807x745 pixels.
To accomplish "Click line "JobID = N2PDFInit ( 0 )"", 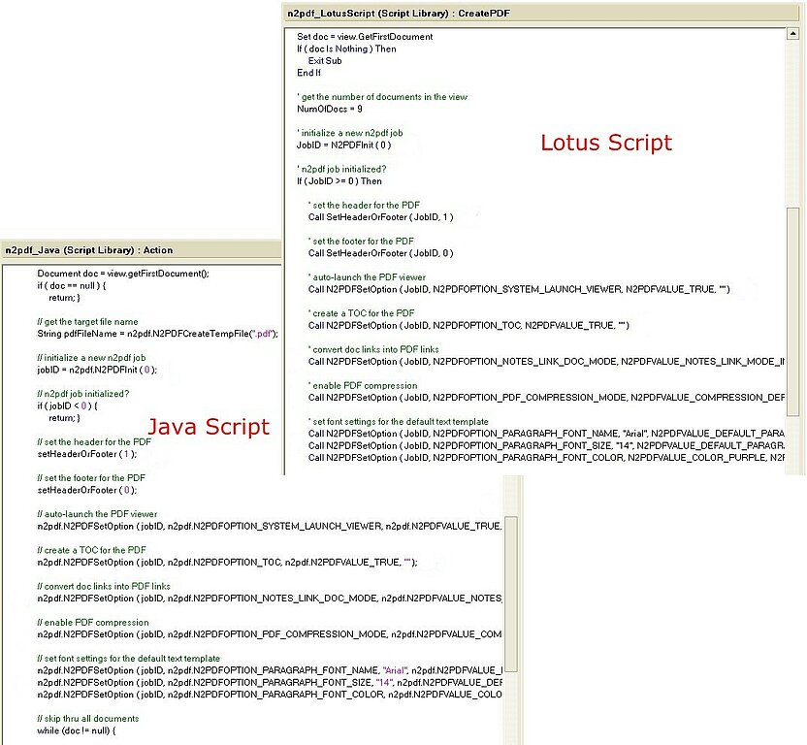I will tap(343, 146).
